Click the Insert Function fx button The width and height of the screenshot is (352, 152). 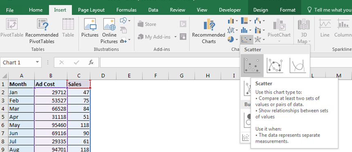point(91,63)
